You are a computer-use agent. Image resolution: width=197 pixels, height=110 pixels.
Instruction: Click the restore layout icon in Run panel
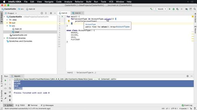point(6,93)
